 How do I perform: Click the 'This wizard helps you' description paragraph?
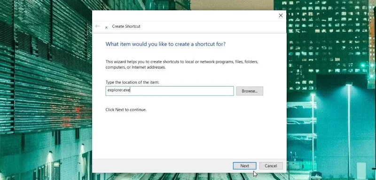click(182, 64)
